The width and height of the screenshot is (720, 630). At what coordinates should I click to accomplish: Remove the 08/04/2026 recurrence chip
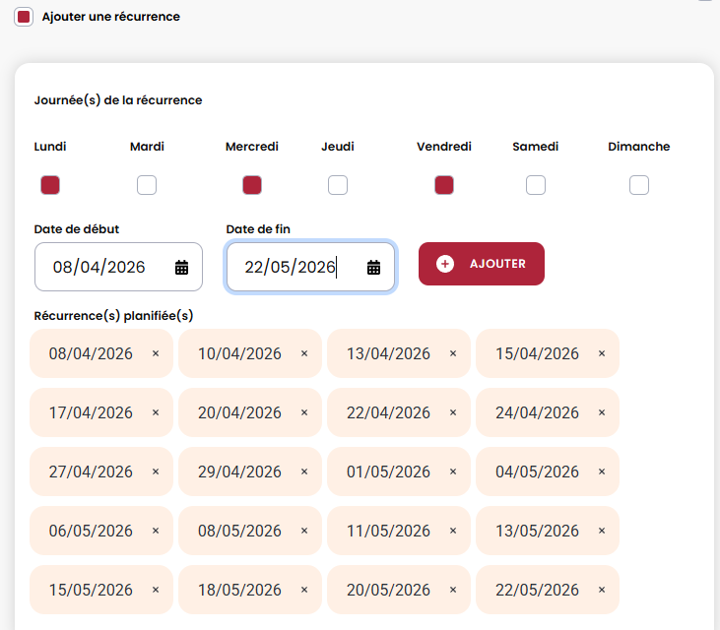coord(156,353)
